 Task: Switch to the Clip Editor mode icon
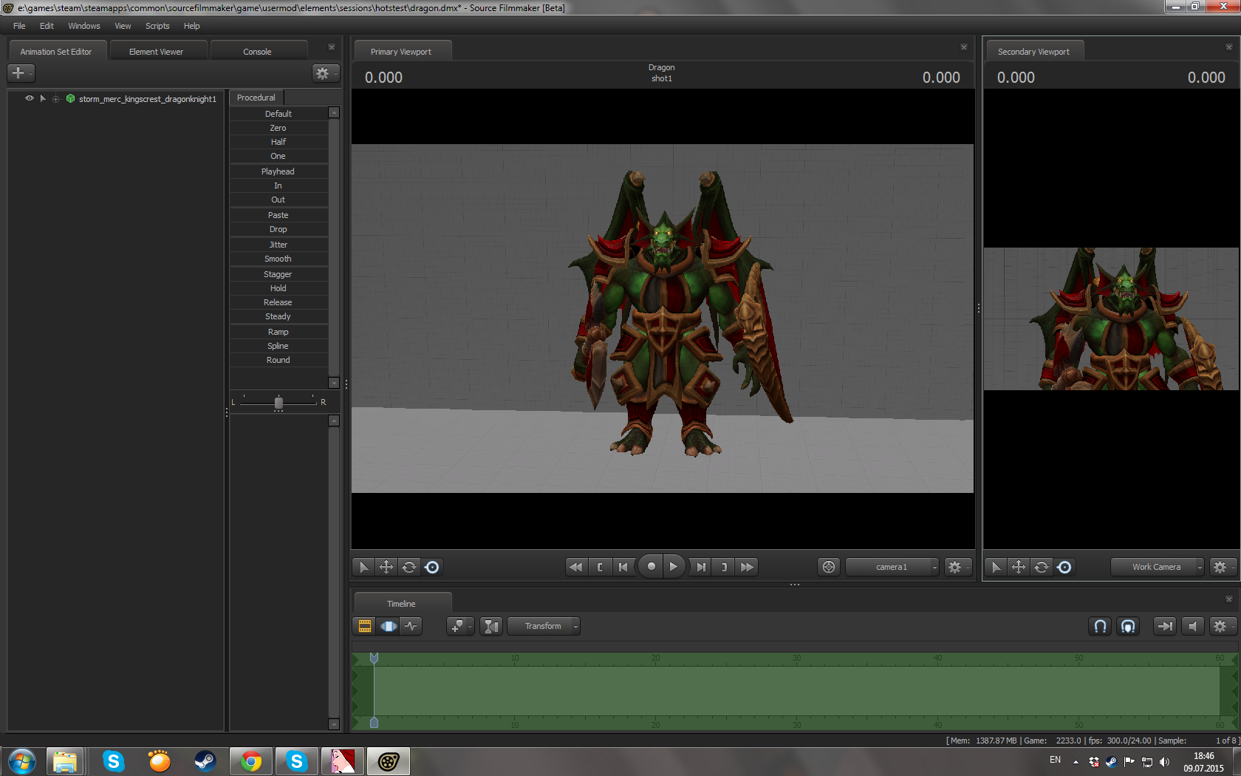[x=365, y=626]
